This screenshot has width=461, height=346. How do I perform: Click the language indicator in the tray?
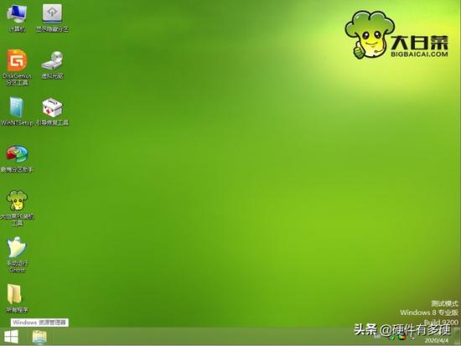coord(378,338)
